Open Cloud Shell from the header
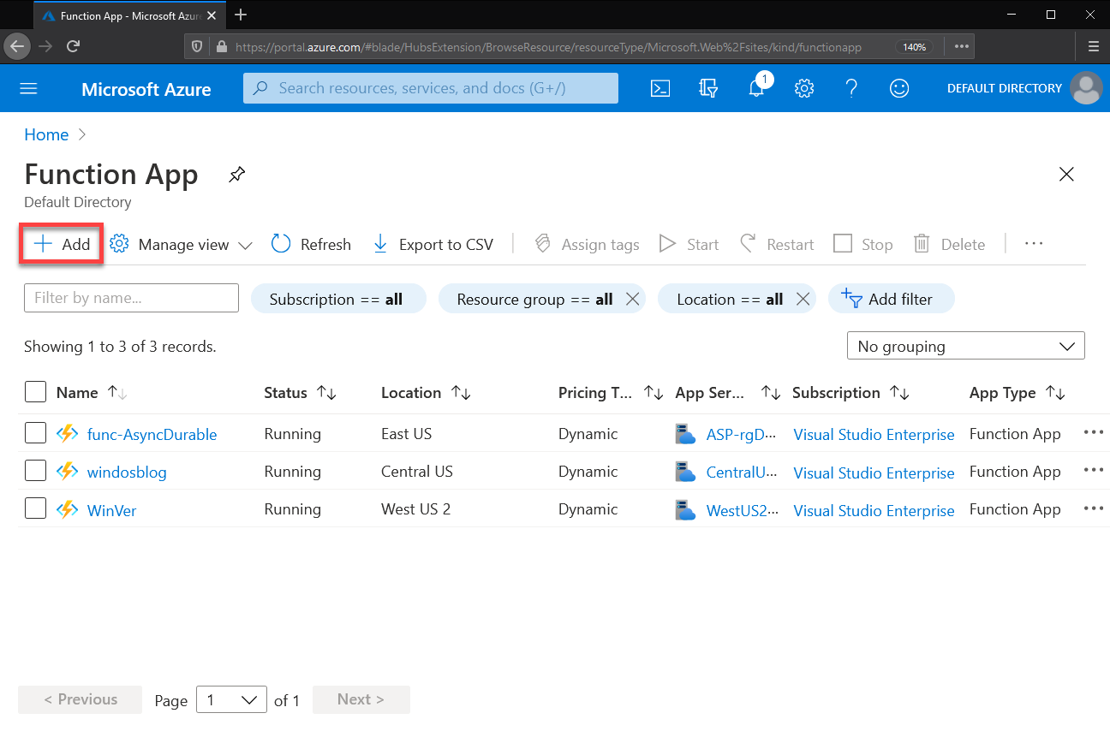1110x737 pixels. [660, 88]
